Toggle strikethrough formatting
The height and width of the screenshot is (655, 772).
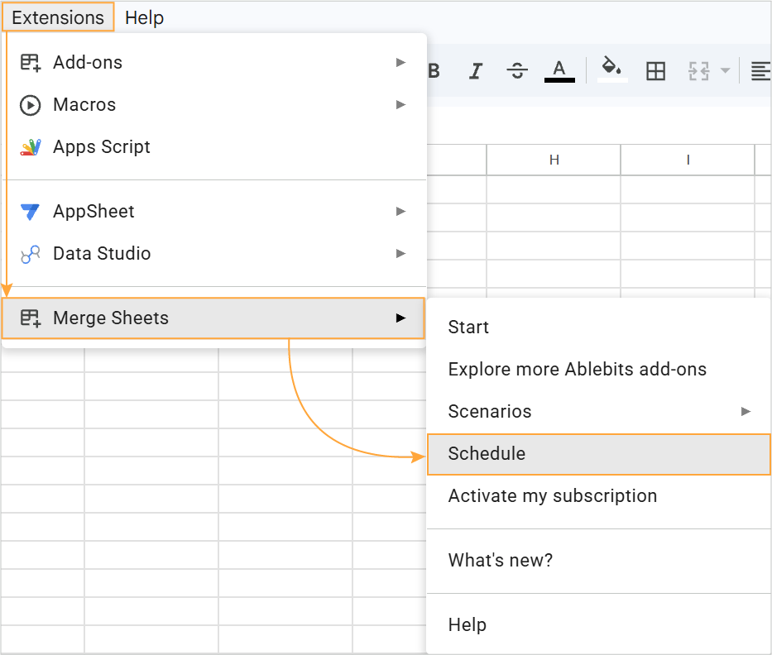[517, 71]
